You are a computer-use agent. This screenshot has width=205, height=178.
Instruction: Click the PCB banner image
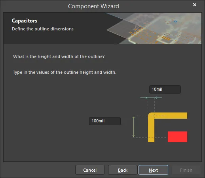[x=154, y=28]
